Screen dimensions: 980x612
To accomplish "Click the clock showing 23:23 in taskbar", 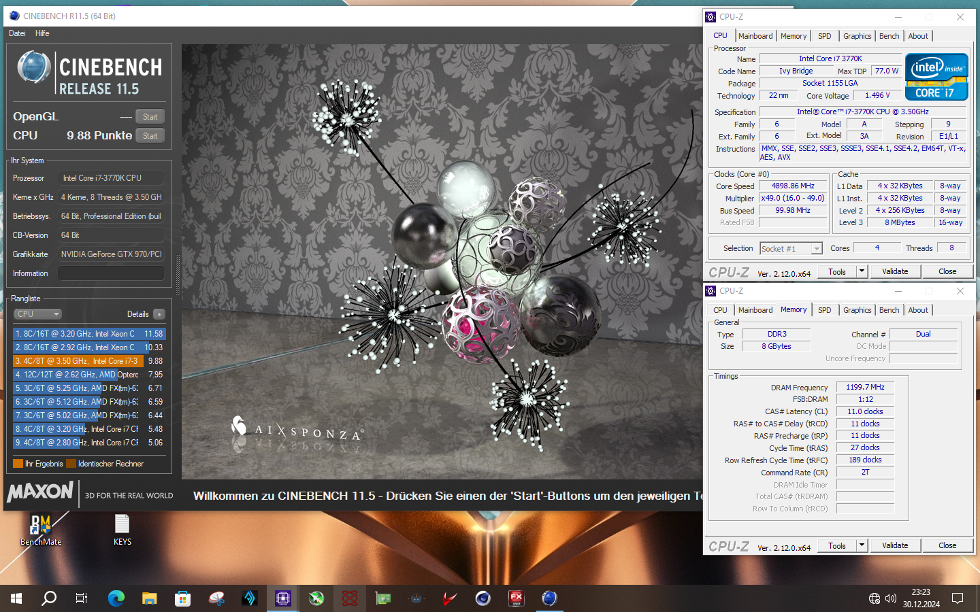I will pos(921,592).
